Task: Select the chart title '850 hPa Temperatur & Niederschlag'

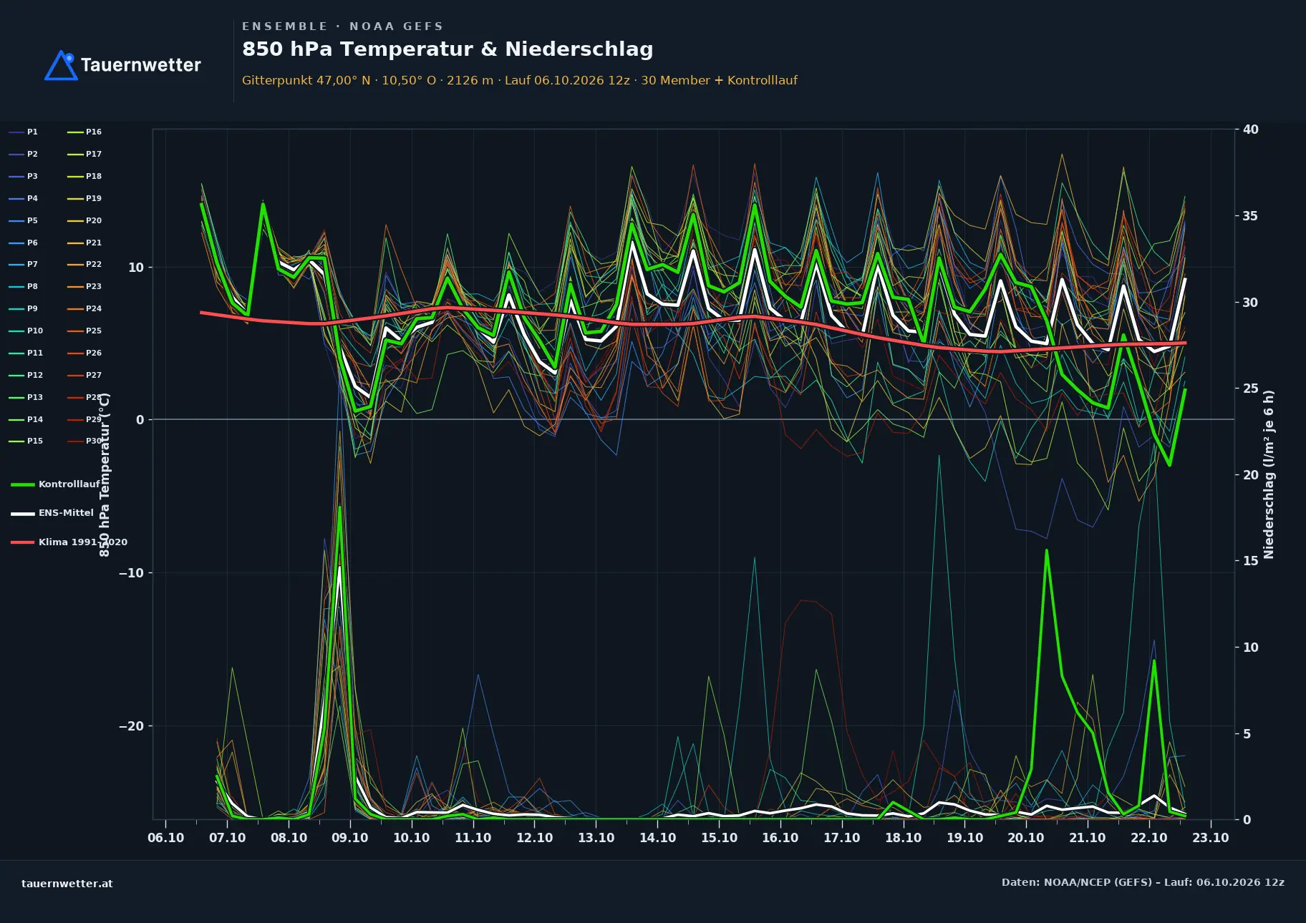Action: pyautogui.click(x=448, y=49)
